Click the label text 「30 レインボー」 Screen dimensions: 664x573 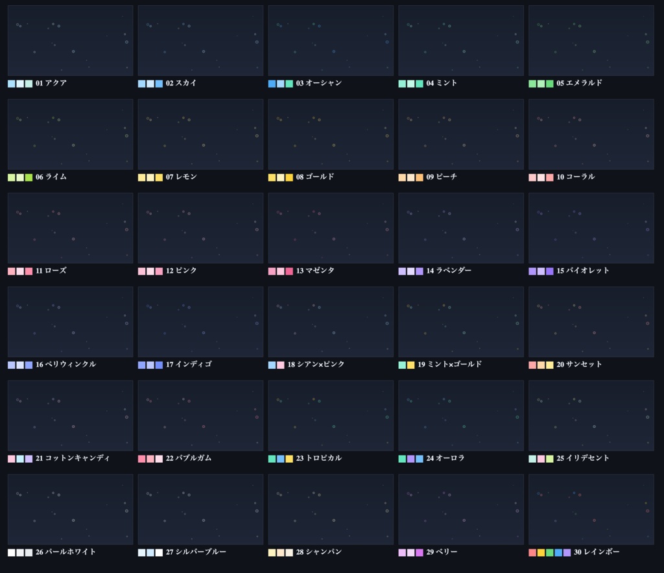pos(597,552)
